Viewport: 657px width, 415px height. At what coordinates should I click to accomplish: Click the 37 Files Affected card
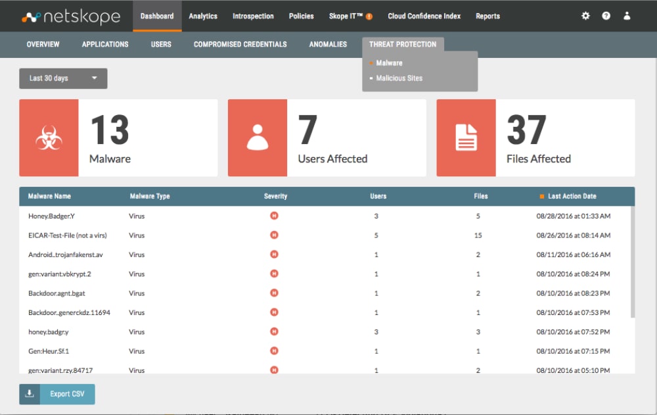pos(536,137)
